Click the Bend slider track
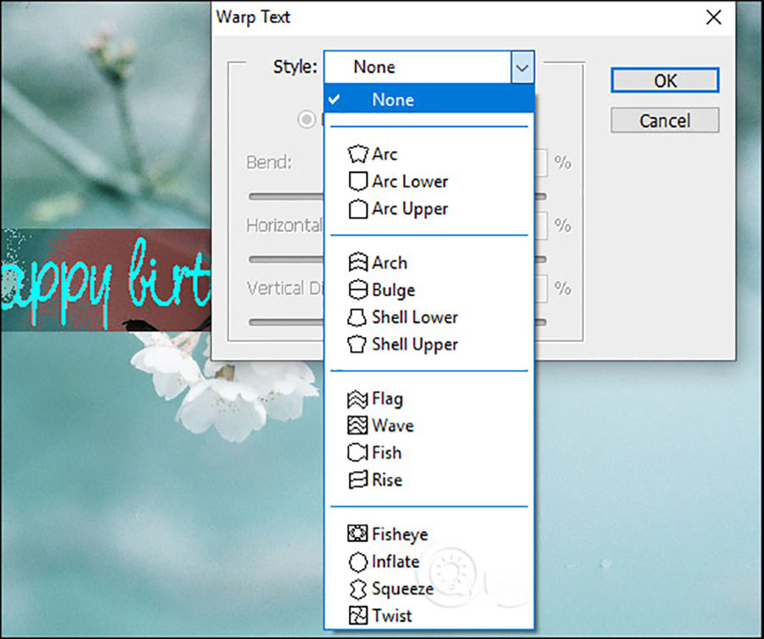The height and width of the screenshot is (639, 764). 284,195
